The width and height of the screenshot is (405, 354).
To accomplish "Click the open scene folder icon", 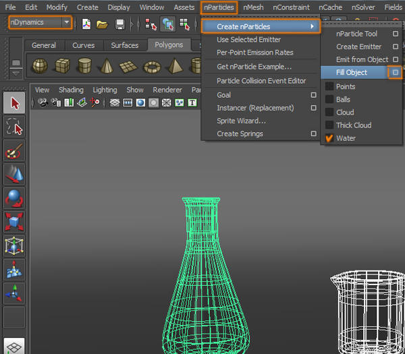I will 102,24.
